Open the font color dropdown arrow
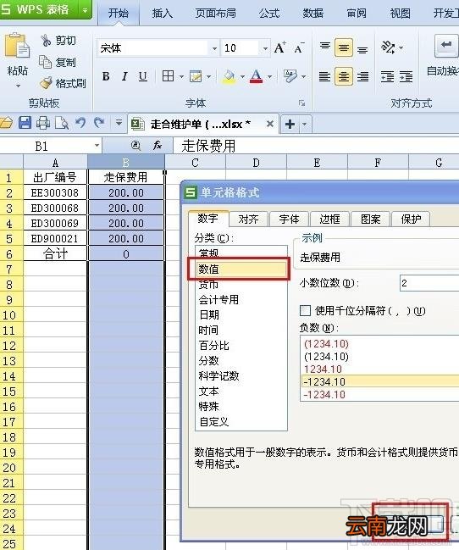This screenshot has width=459, height=550. 269,76
